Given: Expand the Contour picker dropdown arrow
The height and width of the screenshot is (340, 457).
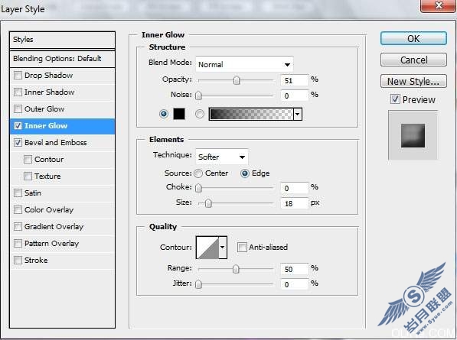Looking at the screenshot, I should [x=223, y=248].
